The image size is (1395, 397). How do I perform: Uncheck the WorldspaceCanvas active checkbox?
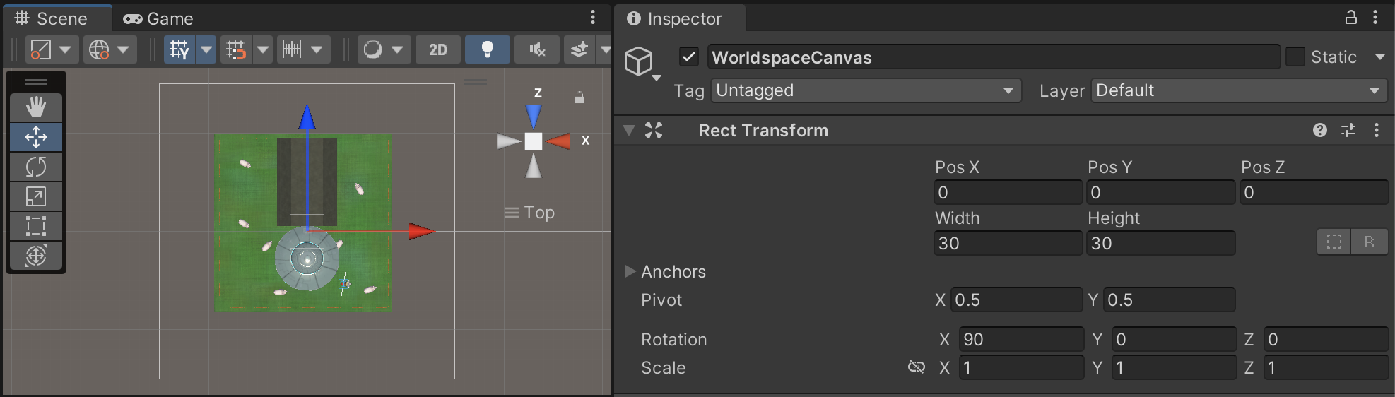689,57
